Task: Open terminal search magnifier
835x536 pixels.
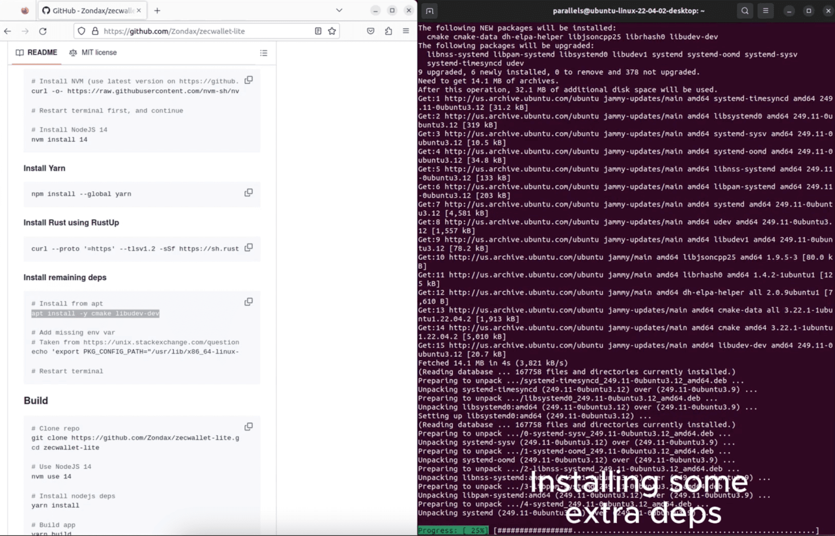Action: [745, 10]
